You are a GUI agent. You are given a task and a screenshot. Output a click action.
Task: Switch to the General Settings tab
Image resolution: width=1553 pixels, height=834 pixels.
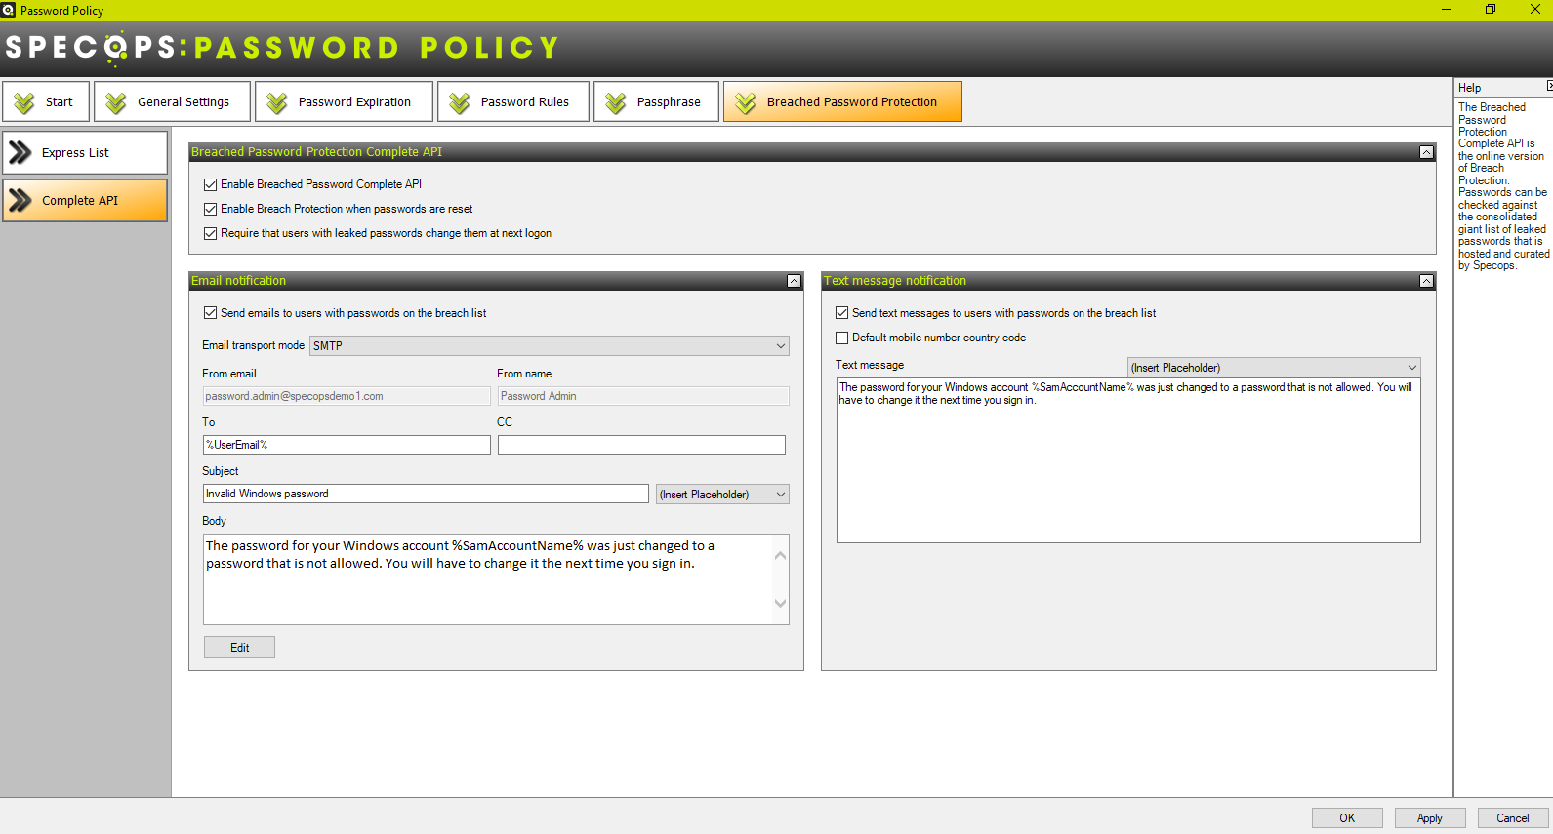coord(172,101)
